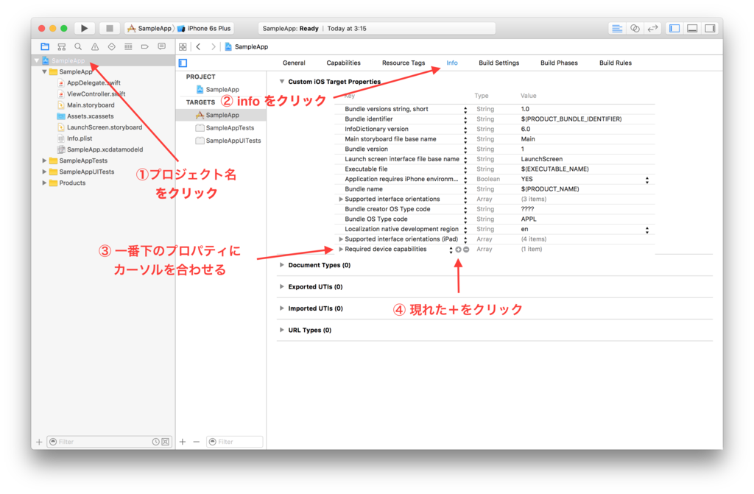Go forward in editor history
The height and width of the screenshot is (494, 754).
[x=213, y=46]
